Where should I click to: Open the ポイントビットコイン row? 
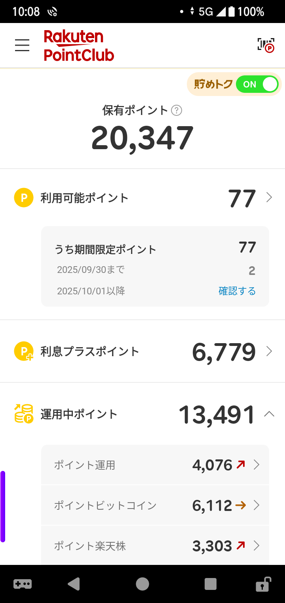(155, 505)
